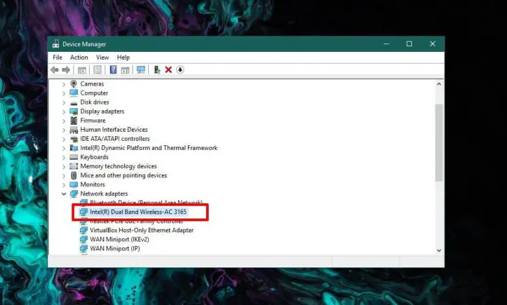Click the Update driver toolbar icon

(157, 69)
